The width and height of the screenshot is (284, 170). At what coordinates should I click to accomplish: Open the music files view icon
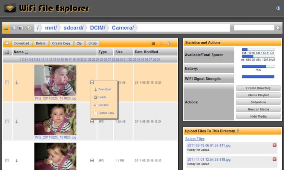click(29, 28)
